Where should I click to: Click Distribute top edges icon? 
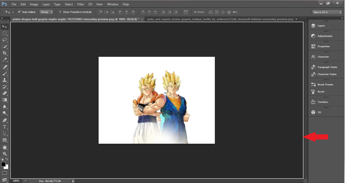143,12
